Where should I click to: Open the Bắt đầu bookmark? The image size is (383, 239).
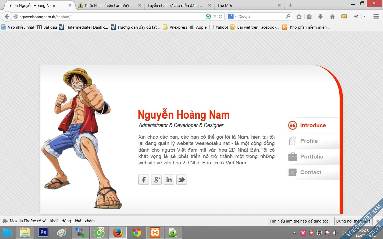click(47, 27)
